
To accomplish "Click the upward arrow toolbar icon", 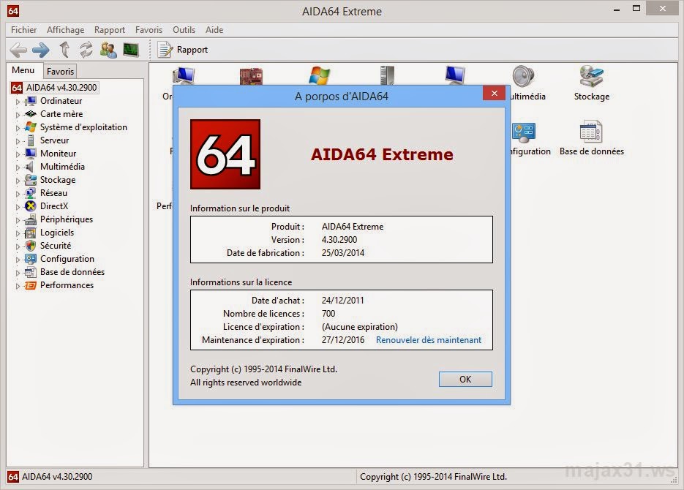I will (x=64, y=49).
